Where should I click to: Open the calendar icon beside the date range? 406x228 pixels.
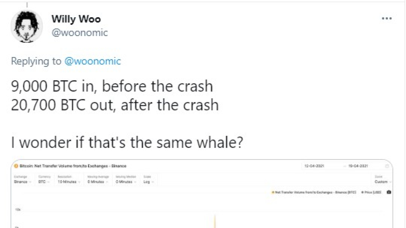(387, 166)
